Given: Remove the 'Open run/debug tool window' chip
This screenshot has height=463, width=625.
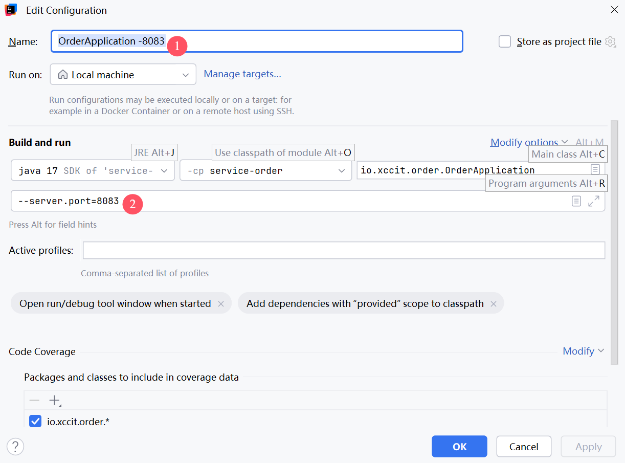Looking at the screenshot, I should [x=221, y=304].
